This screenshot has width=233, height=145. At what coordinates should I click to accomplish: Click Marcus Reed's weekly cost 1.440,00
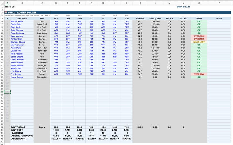(155, 21)
